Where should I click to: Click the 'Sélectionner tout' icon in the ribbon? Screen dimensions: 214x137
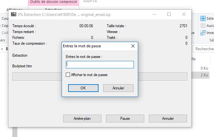[203, 18]
